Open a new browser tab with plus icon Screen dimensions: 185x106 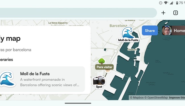click(x=163, y=13)
